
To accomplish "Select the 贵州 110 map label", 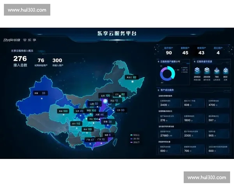I will click(x=88, y=129).
